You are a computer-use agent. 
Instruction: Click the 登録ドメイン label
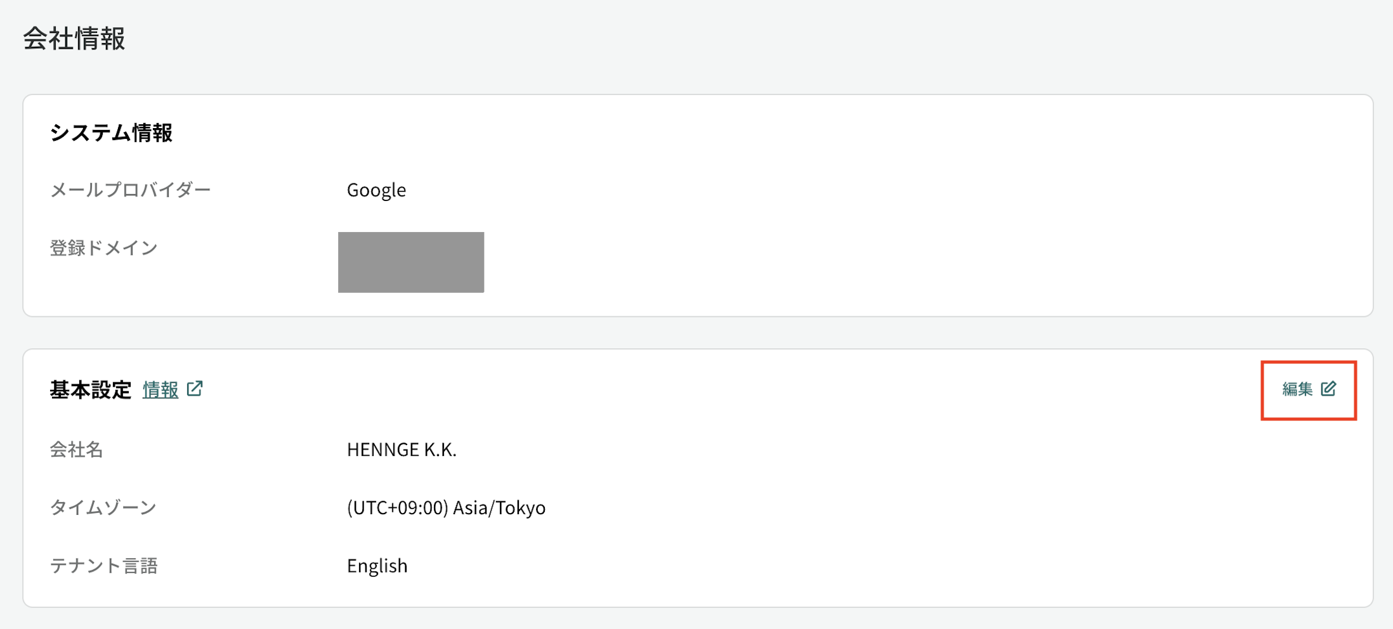pos(103,248)
